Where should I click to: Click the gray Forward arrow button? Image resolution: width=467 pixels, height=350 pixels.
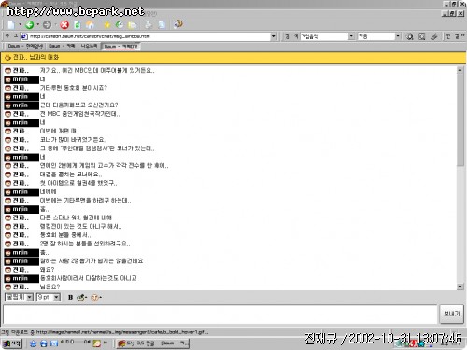pyautogui.click(x=47, y=24)
